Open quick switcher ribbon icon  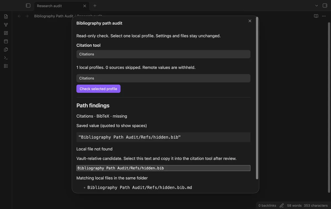click(x=6, y=16)
